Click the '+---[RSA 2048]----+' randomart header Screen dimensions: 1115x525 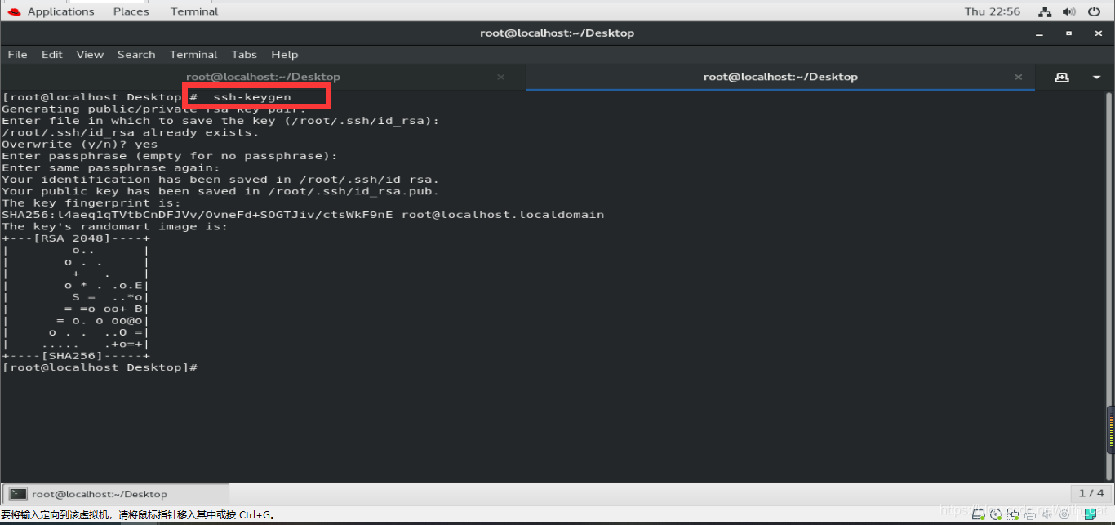tap(76, 238)
